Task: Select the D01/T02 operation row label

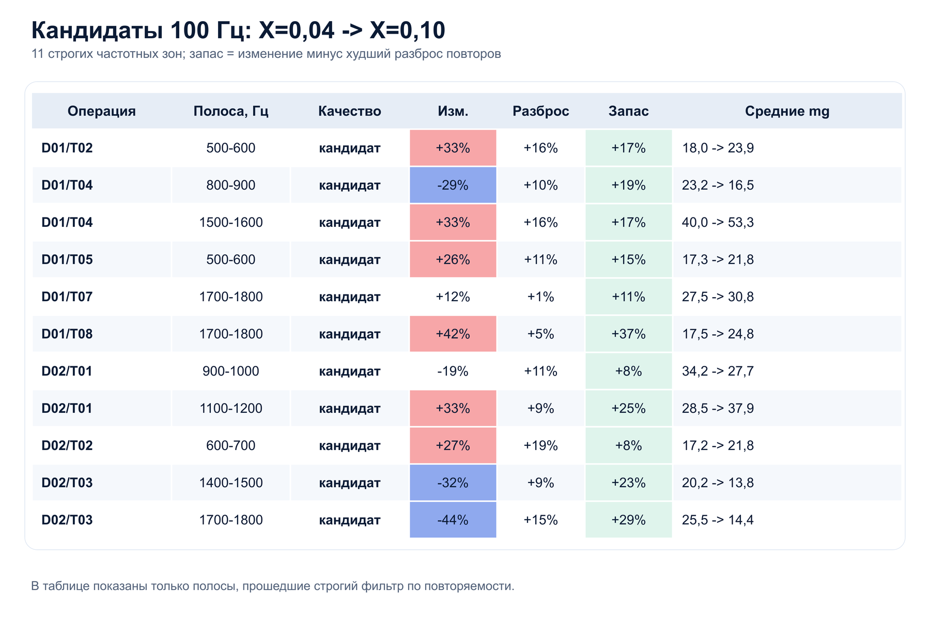Action: tap(67, 148)
